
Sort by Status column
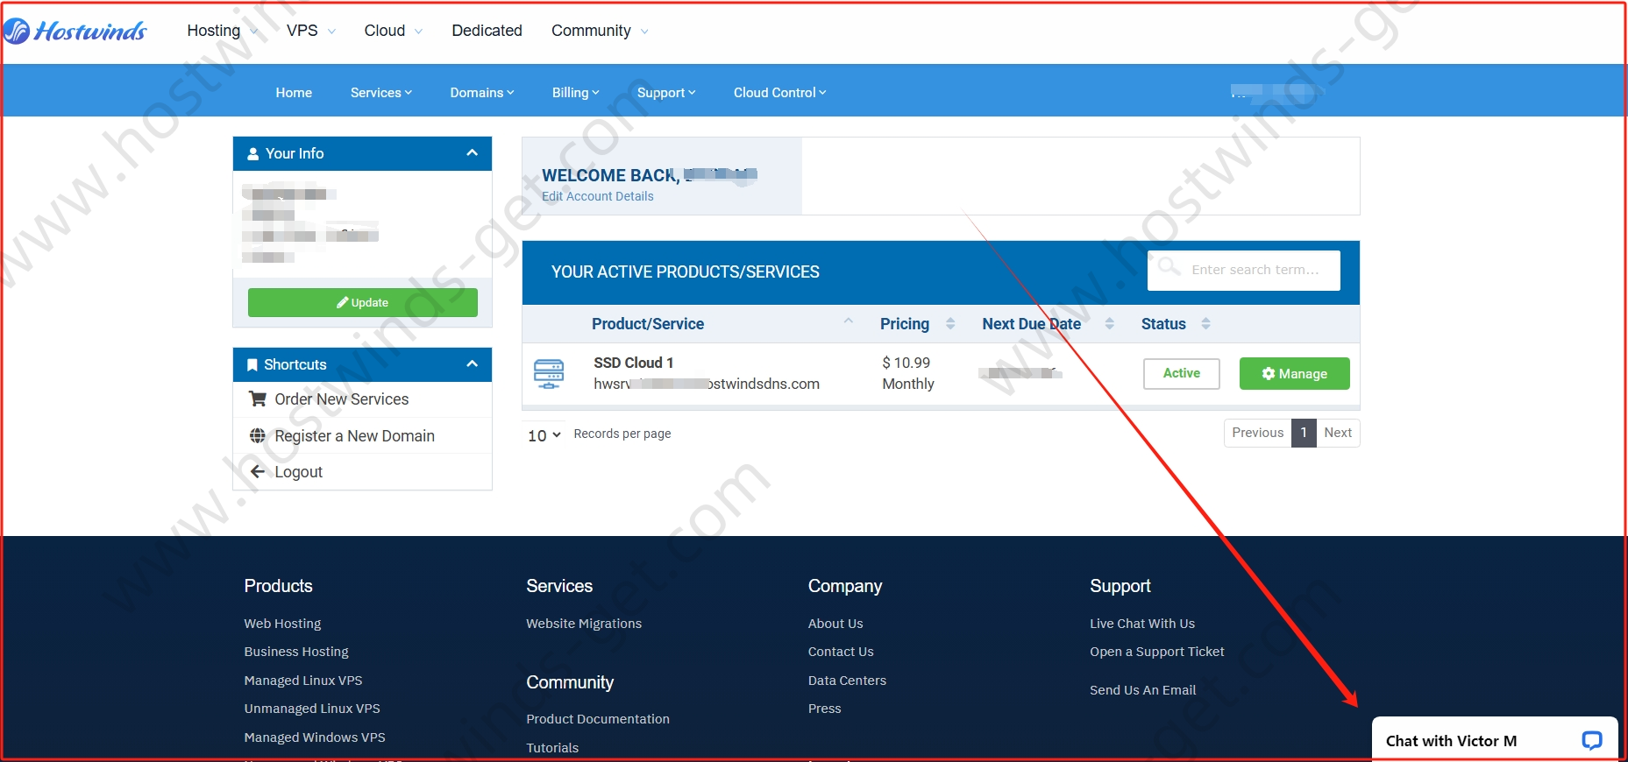tap(1205, 324)
